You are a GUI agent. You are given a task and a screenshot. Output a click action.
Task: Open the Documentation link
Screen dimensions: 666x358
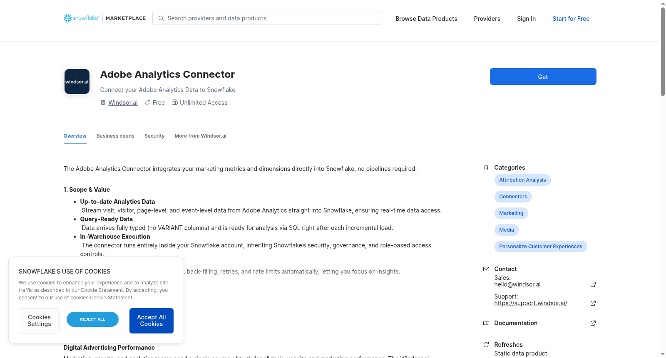coord(516,323)
